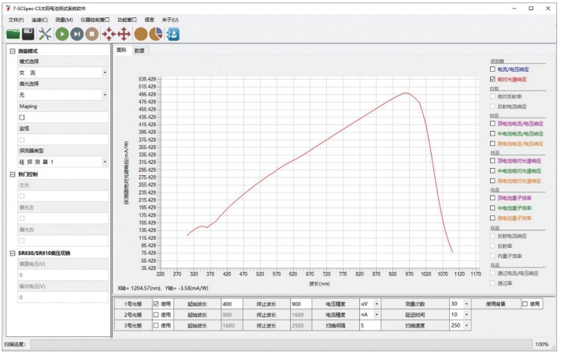Click the four inward arrows icon
The height and width of the screenshot is (355, 561).
click(109, 34)
